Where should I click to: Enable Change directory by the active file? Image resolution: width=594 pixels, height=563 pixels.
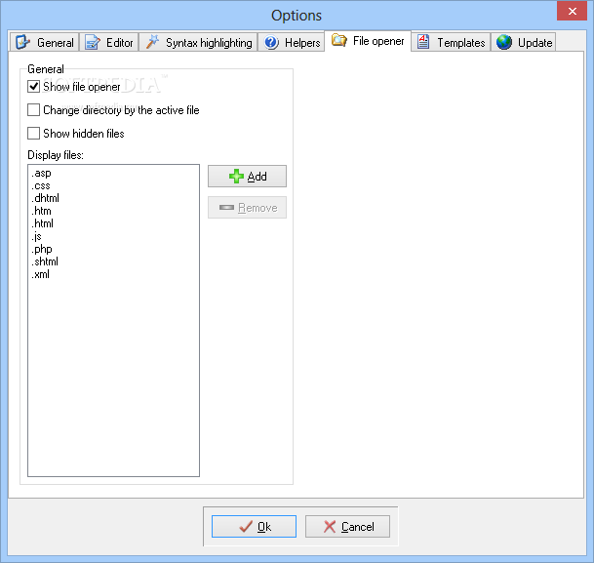coord(34,110)
